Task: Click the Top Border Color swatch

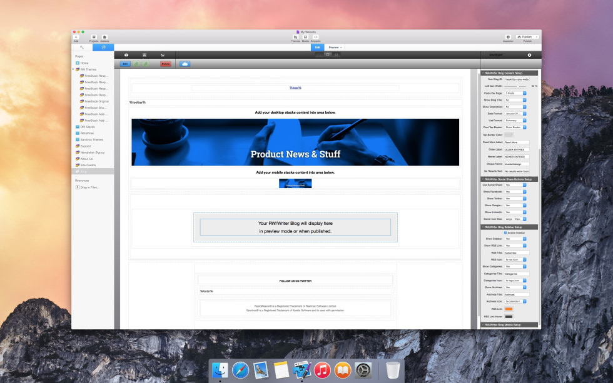Action: 508,135
